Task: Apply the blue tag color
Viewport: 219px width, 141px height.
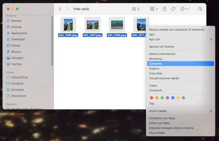Action: click(173, 98)
